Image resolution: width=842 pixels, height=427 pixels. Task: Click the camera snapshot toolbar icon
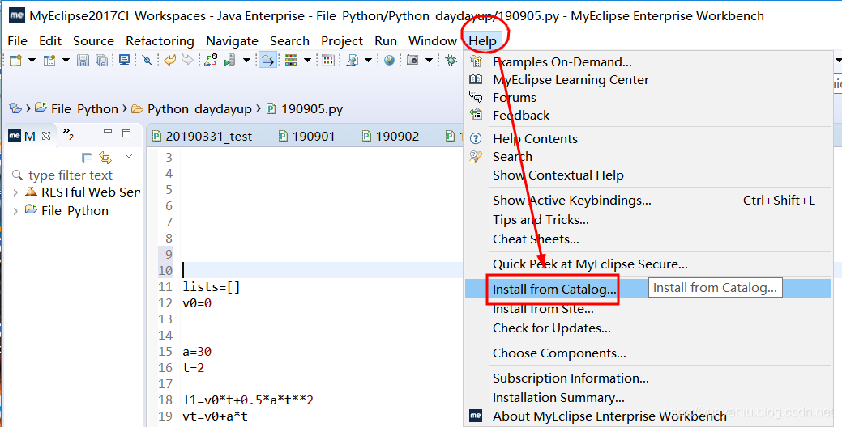click(x=412, y=60)
